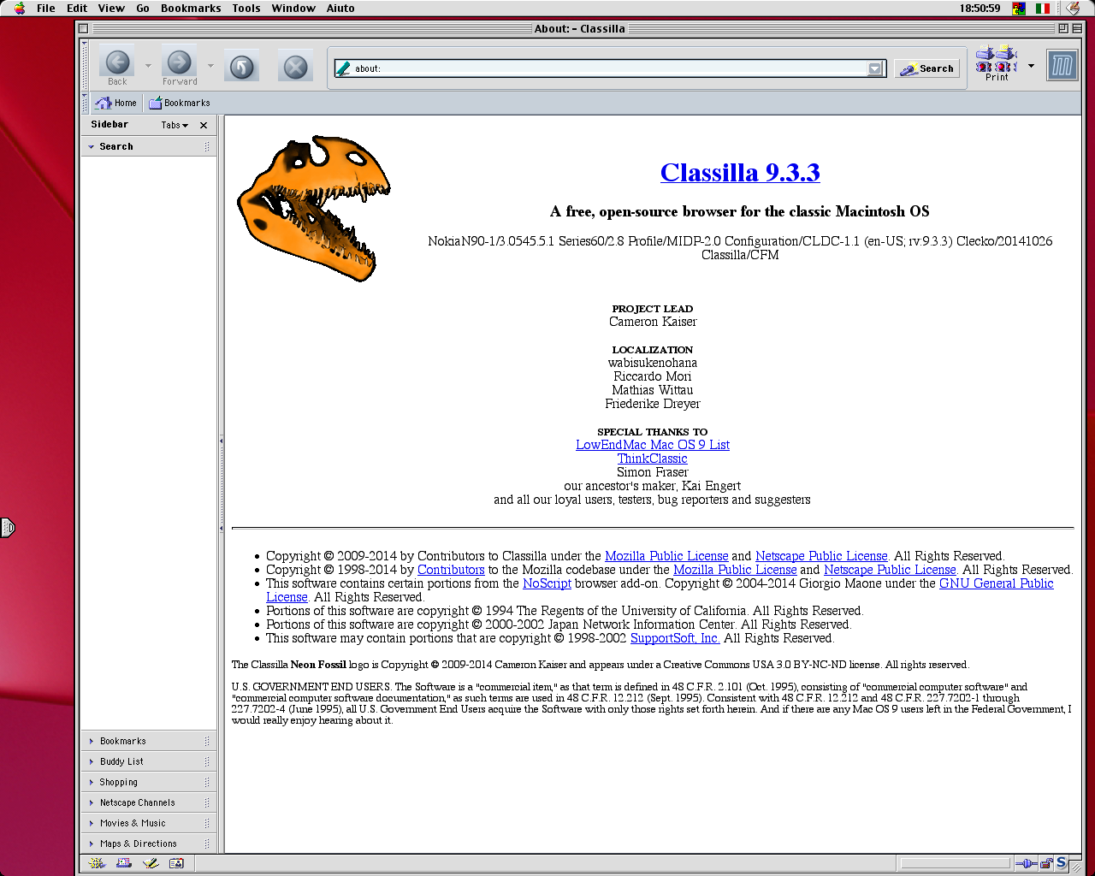Open the Aiuto help menu
The image size is (1095, 876).
(340, 8)
